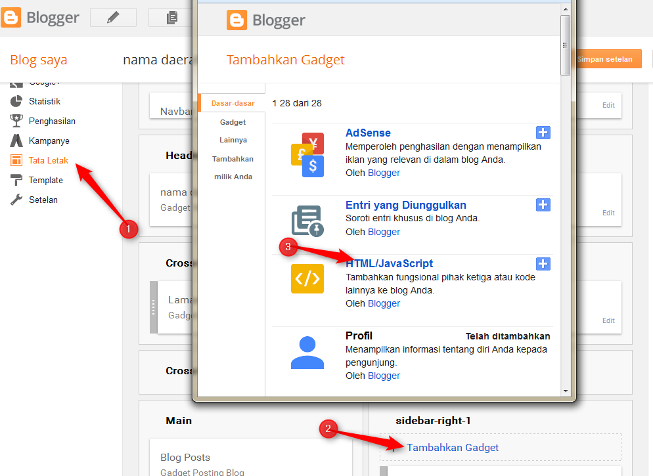Click the 'Tambahkan Gadget' popup heading

pyautogui.click(x=285, y=60)
